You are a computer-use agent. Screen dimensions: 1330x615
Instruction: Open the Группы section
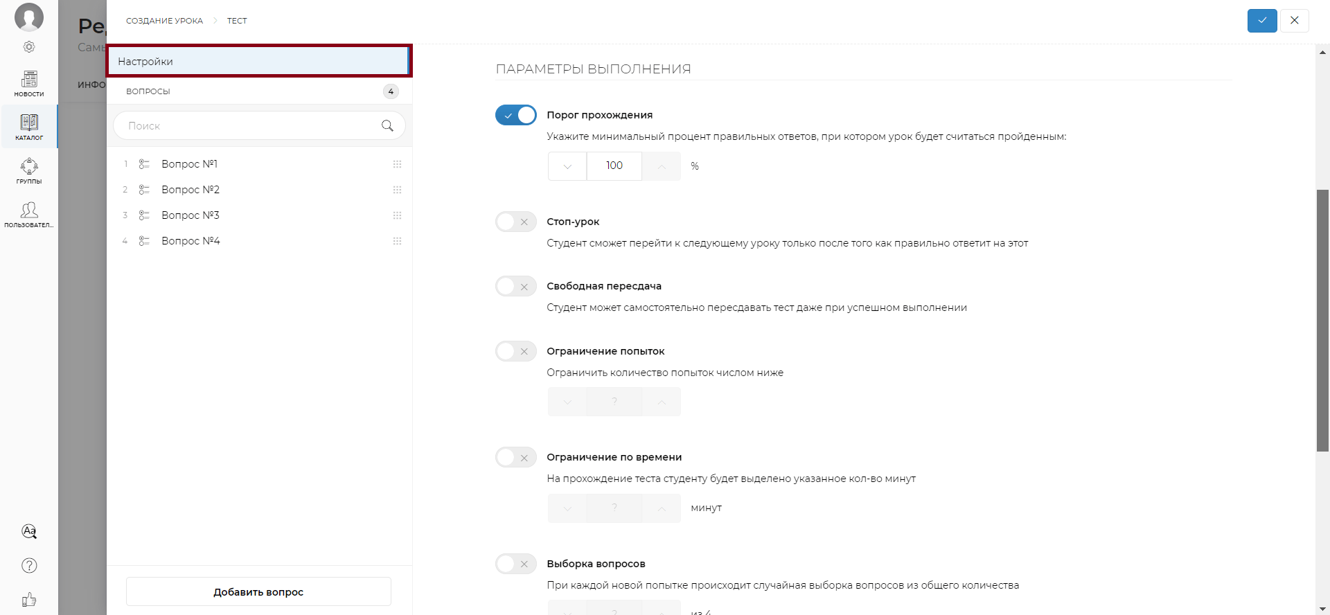(x=29, y=170)
